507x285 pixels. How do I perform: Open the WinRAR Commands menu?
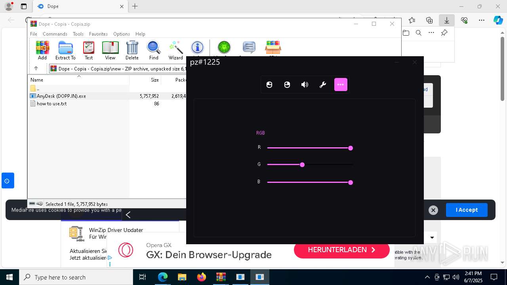[x=55, y=34]
